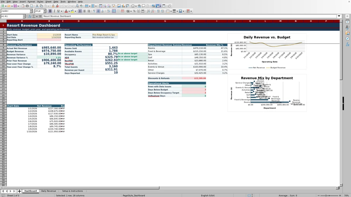Toggle Bold formatting button
Image resolution: width=351 pixels, height=197 pixels.
[50, 11]
